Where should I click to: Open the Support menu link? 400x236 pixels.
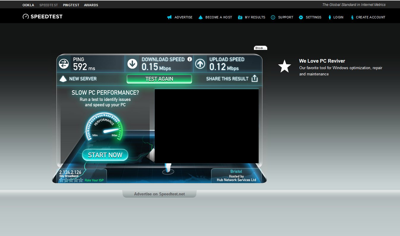(286, 17)
